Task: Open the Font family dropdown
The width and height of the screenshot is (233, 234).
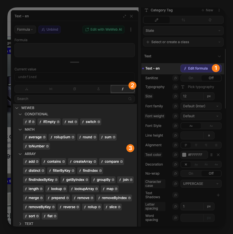Action: click(201, 106)
